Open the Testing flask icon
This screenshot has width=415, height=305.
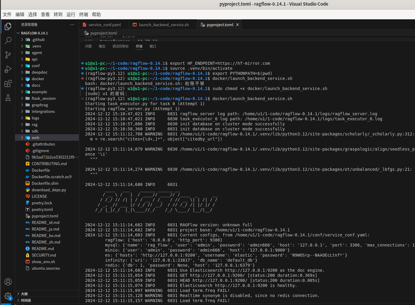click(8, 98)
